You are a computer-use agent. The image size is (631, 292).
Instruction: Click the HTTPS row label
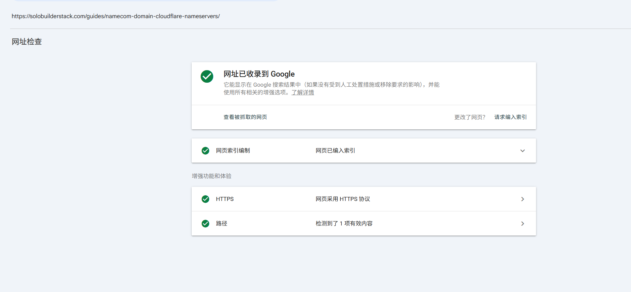coord(225,199)
